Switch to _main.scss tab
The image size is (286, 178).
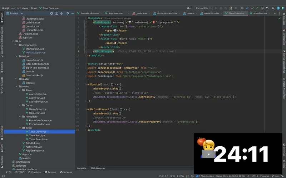[142, 14]
